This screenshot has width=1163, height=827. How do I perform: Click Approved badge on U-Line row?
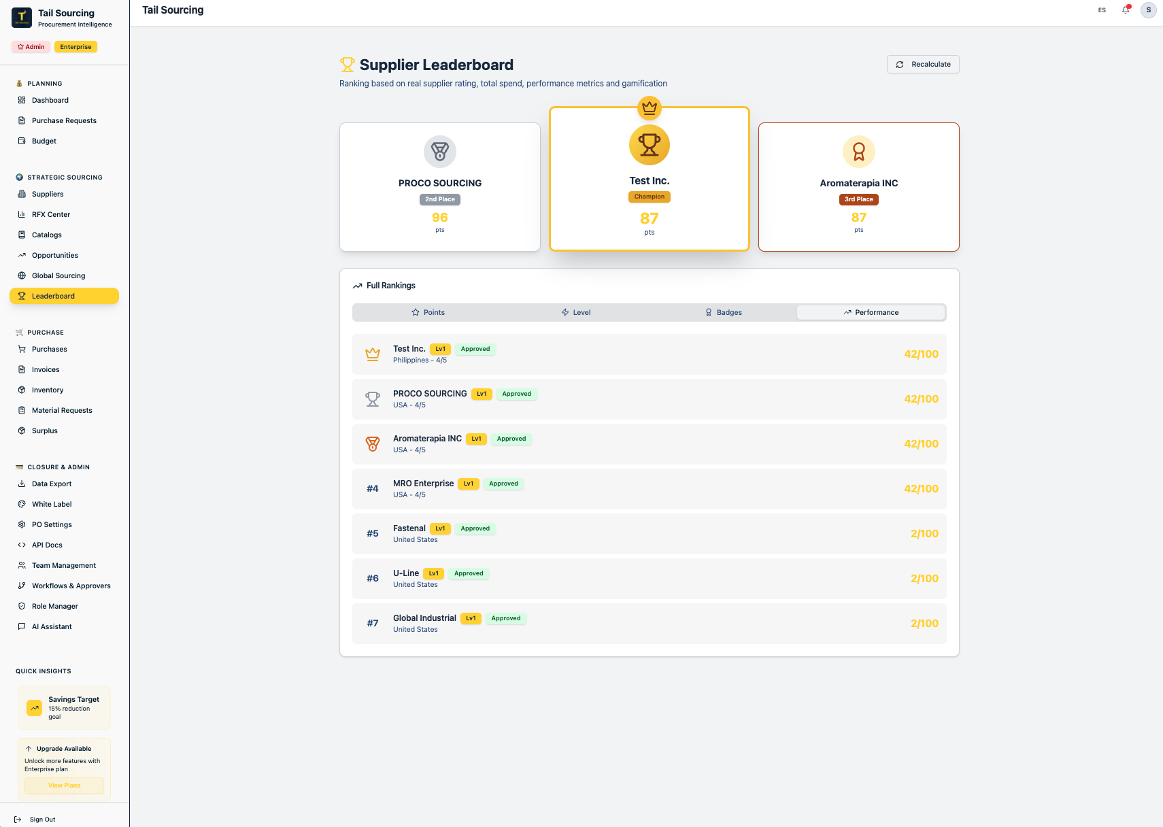[x=469, y=573]
